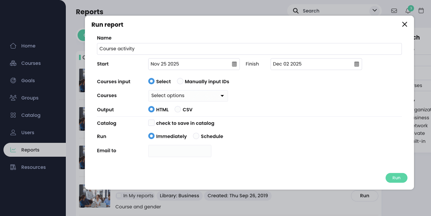
Task: Open the calendar icon in header
Action: pos(421,11)
